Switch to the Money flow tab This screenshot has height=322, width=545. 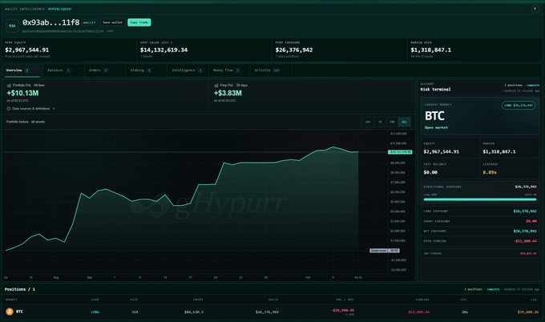pyautogui.click(x=226, y=70)
